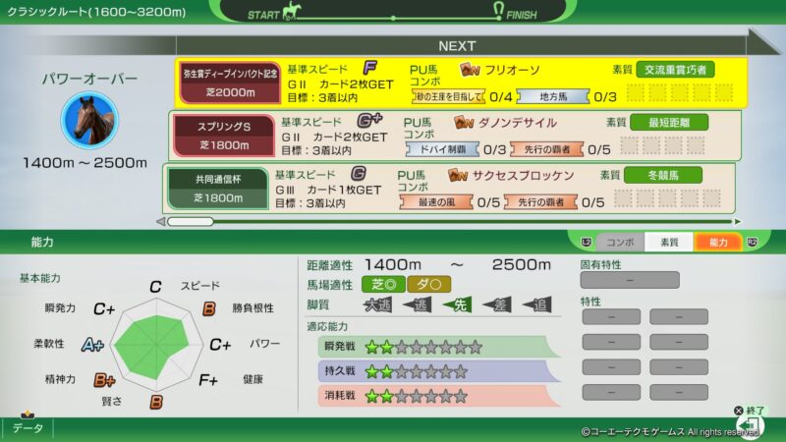Click the horseshoe FINISH icon
The height and width of the screenshot is (442, 786).
click(498, 11)
